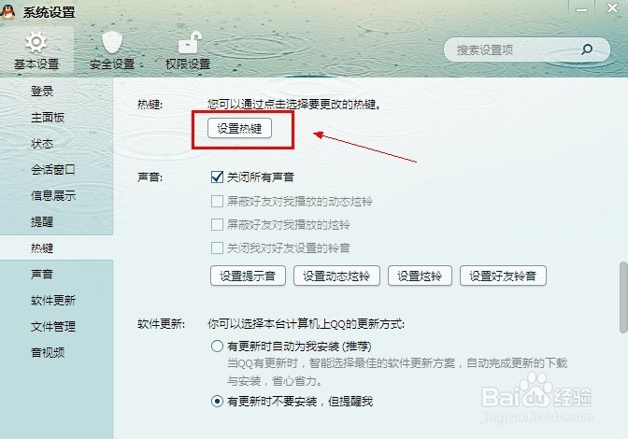This screenshot has height=439, width=628.
Task: Toggle 关闭我对好友设置的铃音 checkbox
Action: 217,248
